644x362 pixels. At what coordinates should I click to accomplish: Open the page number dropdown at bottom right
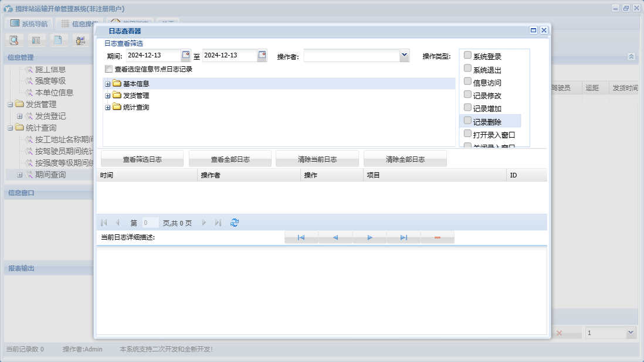(631, 333)
